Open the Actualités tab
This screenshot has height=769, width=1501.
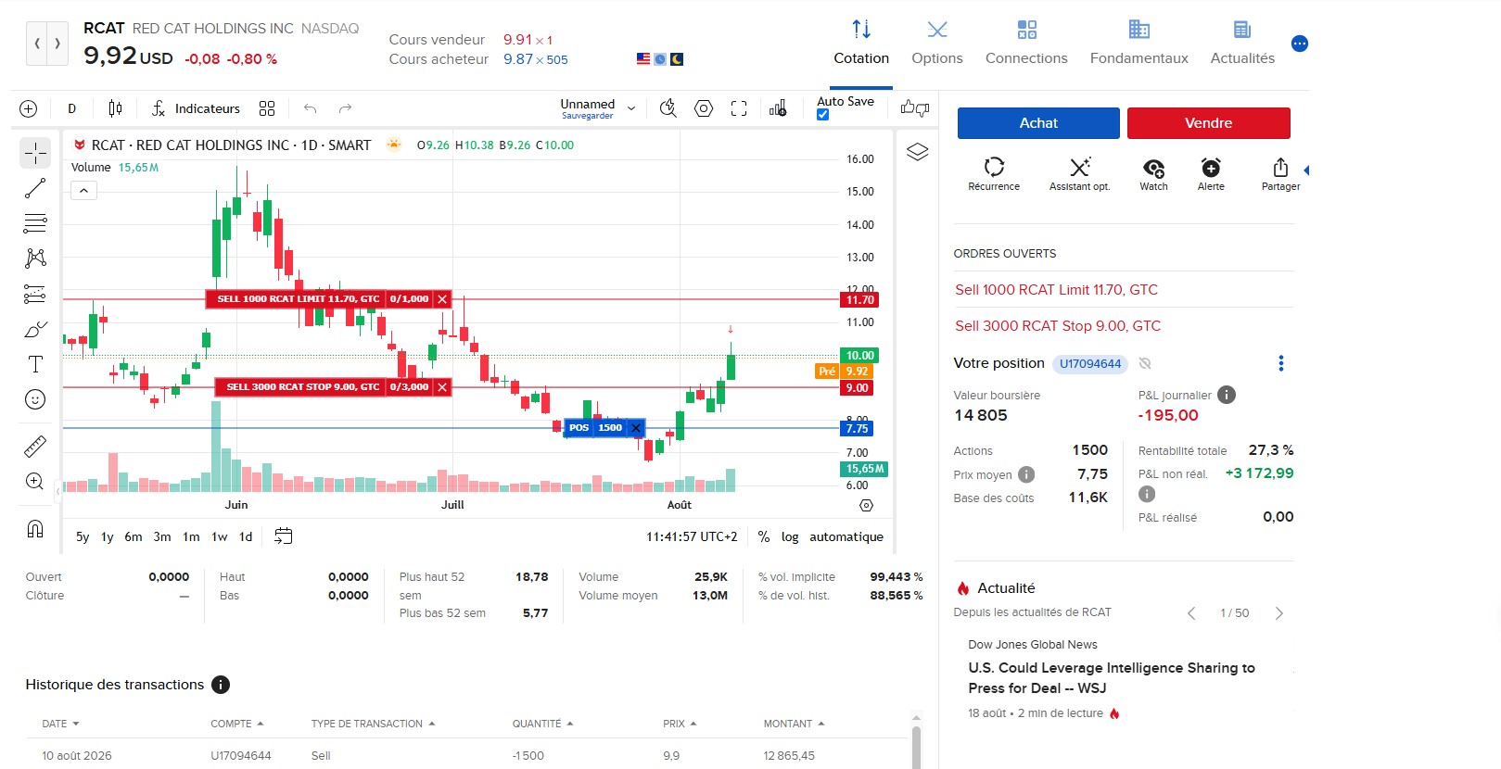coord(1242,44)
